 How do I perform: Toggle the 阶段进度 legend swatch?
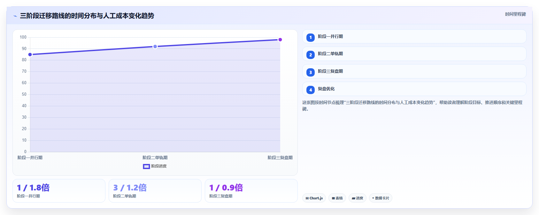pyautogui.click(x=146, y=166)
